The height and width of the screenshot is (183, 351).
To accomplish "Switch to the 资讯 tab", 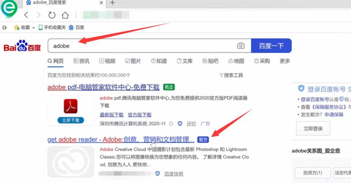I will tap(81, 61).
